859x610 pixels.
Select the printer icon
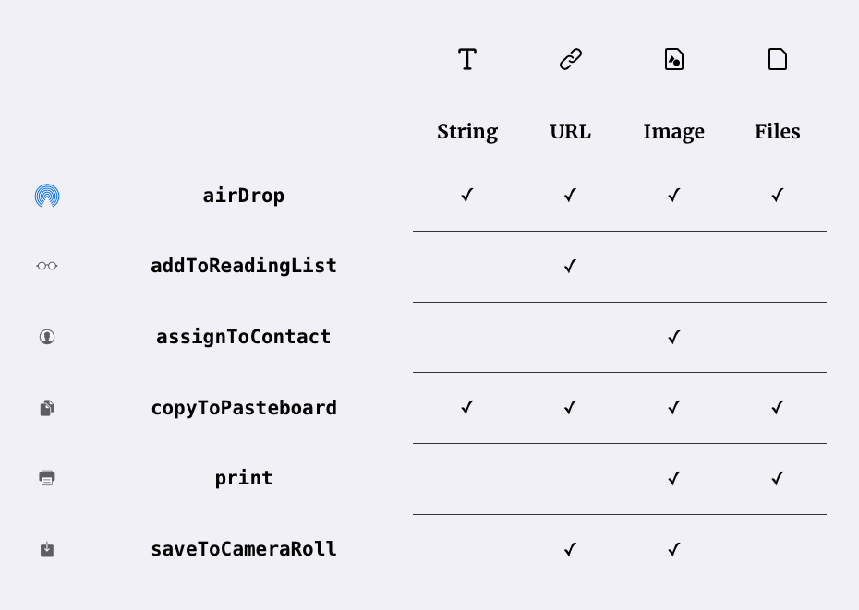click(47, 478)
